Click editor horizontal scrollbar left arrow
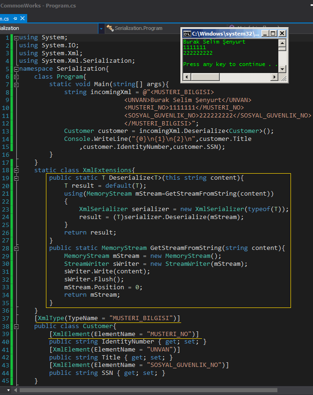Screen dimensions: 313x395 [15, 390]
